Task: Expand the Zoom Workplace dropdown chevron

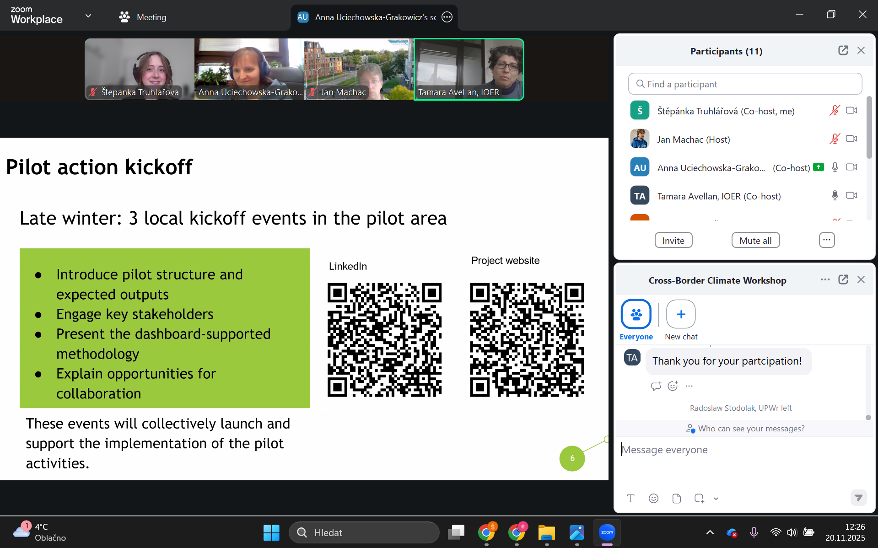Action: (x=88, y=16)
